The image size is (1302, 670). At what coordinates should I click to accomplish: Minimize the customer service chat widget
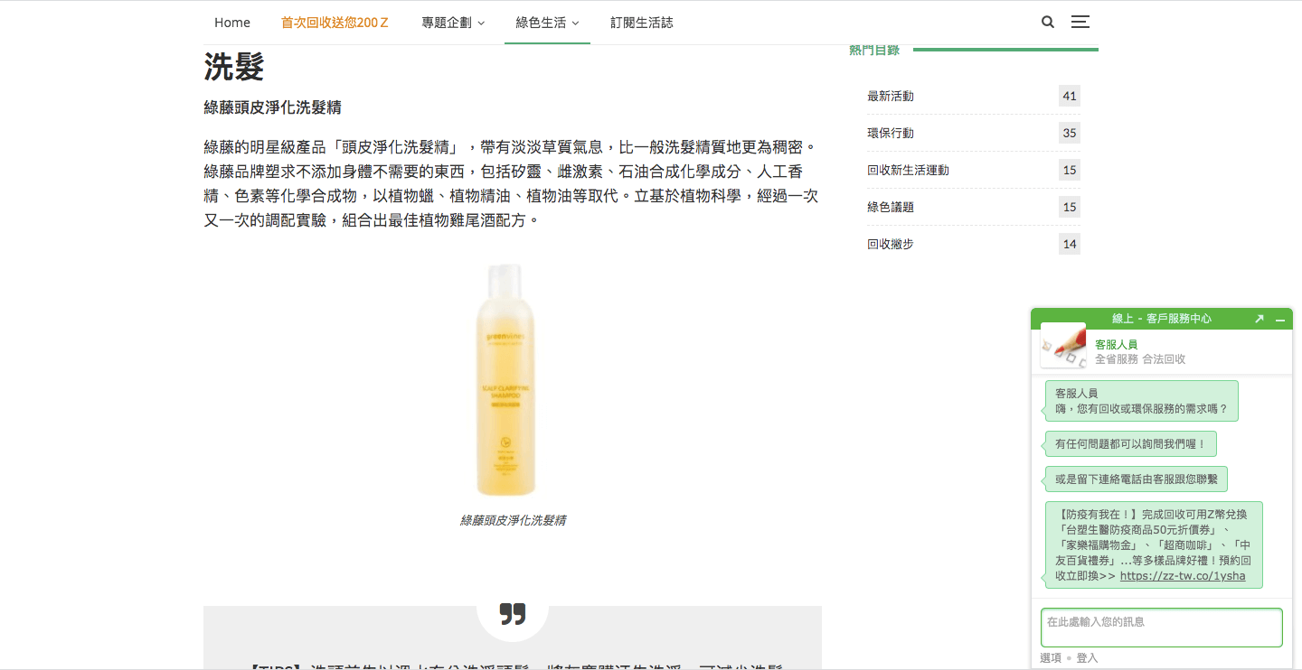pyautogui.click(x=1280, y=320)
